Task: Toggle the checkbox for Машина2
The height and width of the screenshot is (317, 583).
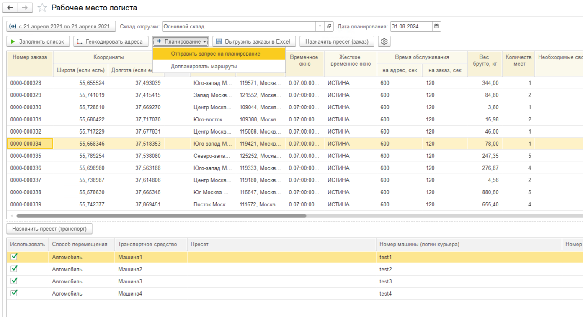Action: [x=14, y=269]
